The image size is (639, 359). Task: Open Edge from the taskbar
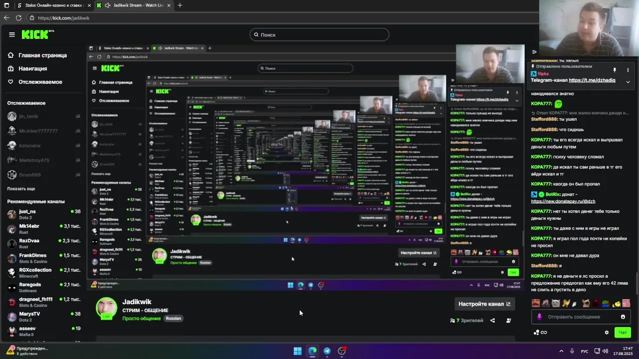tap(313, 351)
